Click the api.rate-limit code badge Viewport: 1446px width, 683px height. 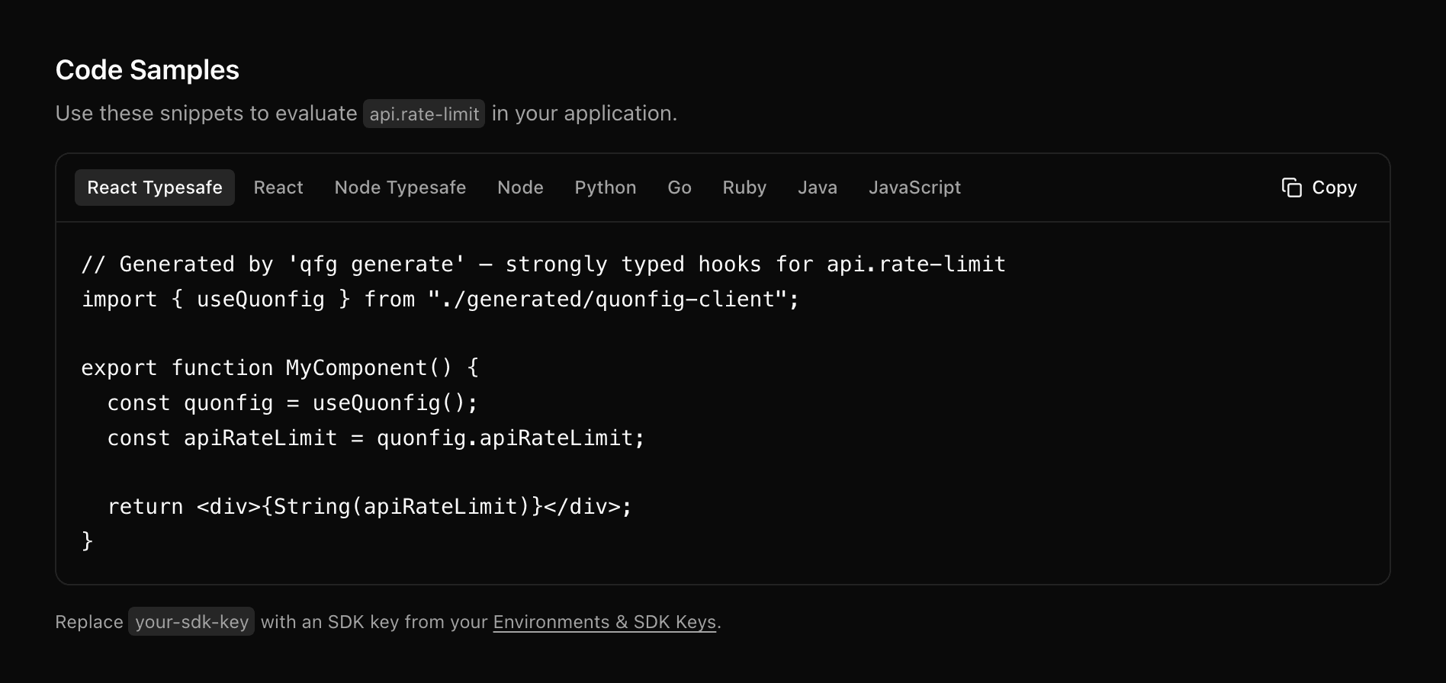point(424,114)
